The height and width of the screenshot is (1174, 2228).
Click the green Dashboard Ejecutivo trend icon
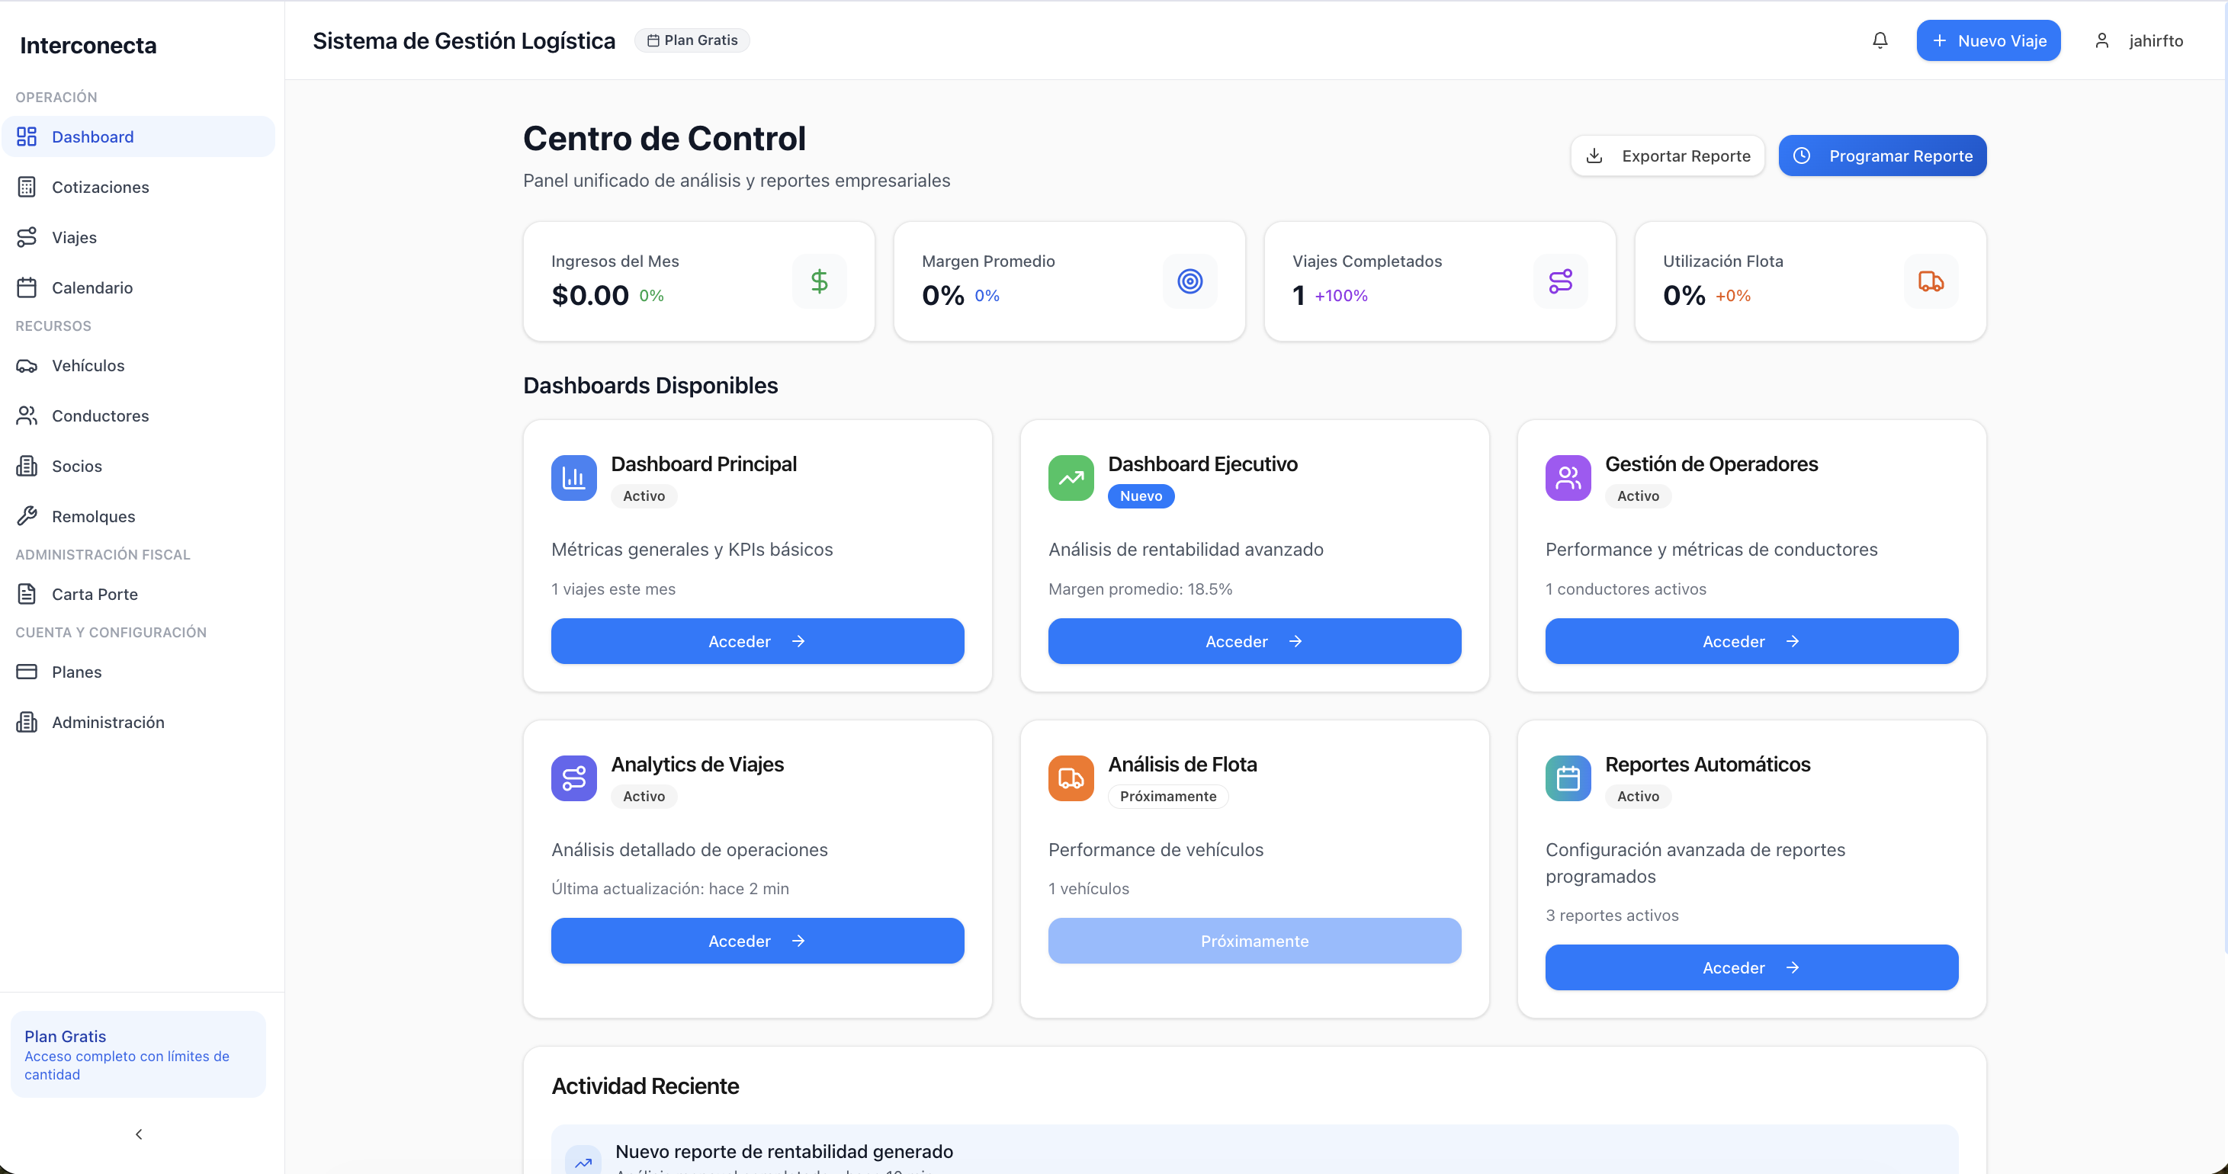point(1071,477)
